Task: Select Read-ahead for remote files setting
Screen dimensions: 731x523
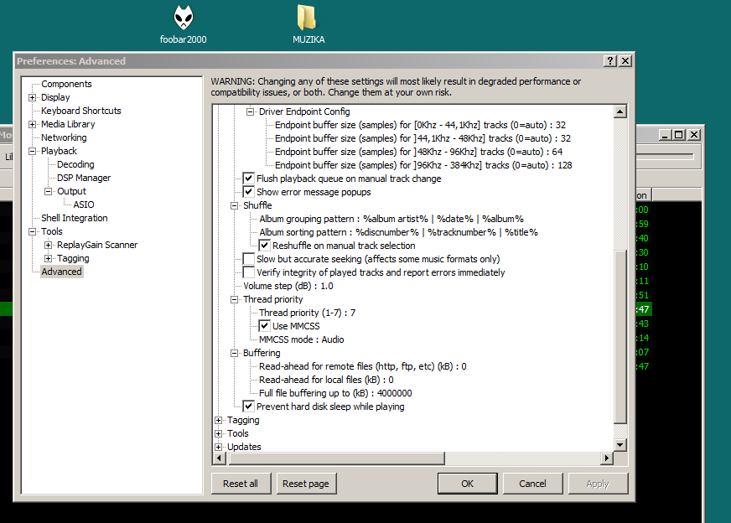Action: click(x=363, y=366)
